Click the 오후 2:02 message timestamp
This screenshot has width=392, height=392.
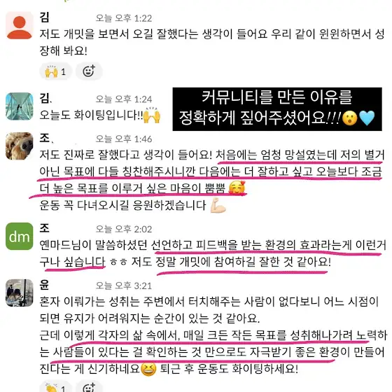click(124, 230)
